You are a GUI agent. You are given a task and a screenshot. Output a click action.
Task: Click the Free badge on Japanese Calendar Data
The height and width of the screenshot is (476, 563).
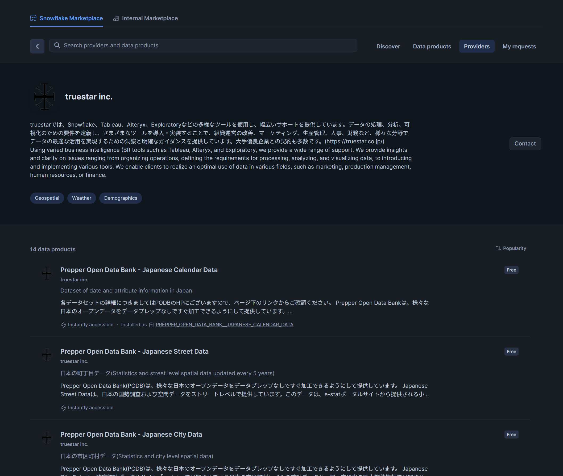(511, 270)
